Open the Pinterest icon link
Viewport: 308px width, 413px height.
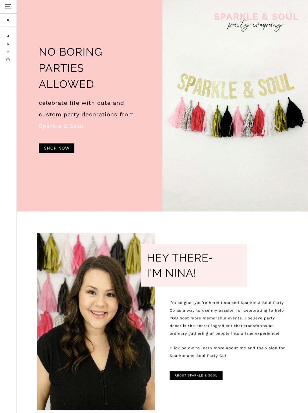[x=8, y=44]
